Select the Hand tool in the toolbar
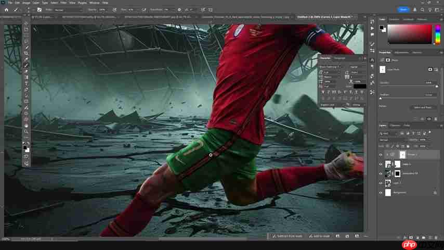This screenshot has width=444, height=250. (x=26, y=126)
